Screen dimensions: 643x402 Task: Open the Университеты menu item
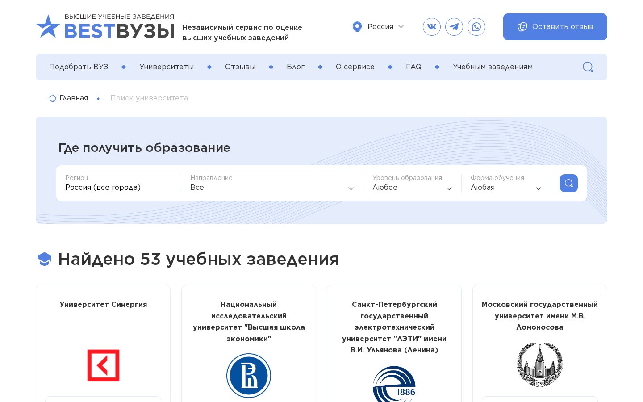point(167,67)
